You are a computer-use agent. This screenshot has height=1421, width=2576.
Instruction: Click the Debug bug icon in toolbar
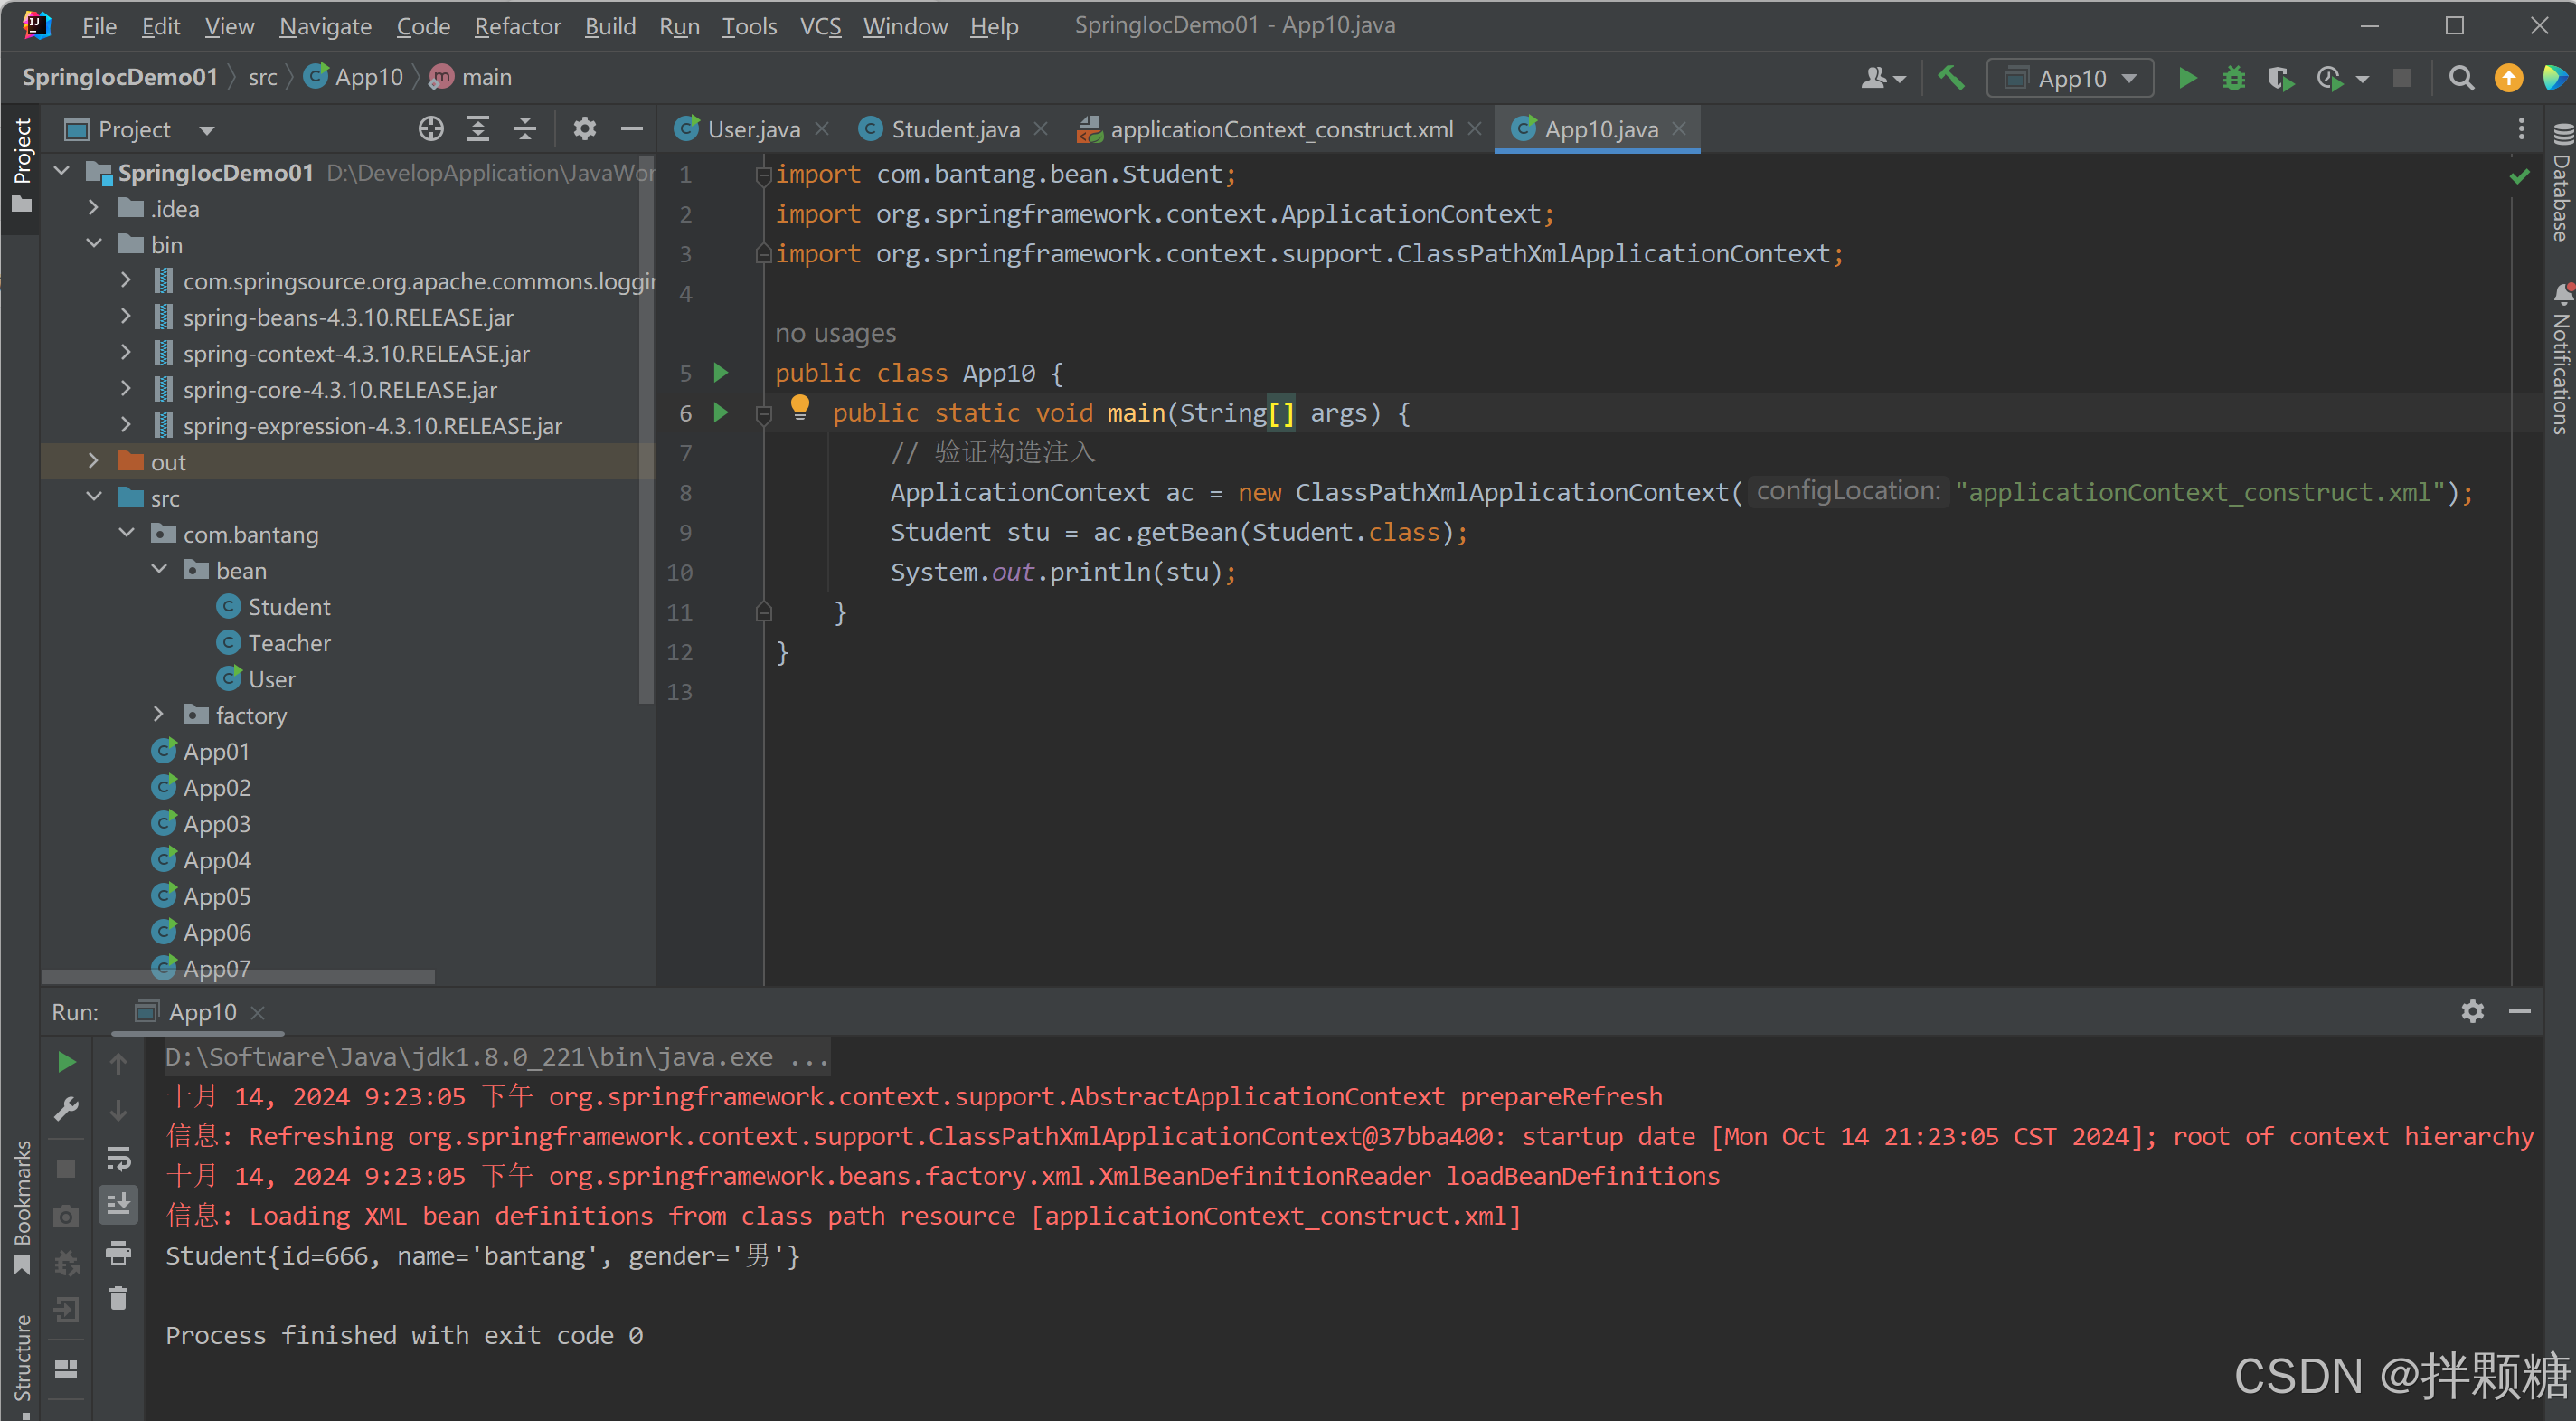pos(2233,78)
